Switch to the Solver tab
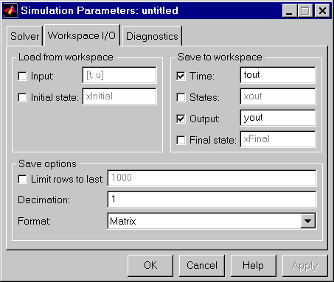The image size is (334, 282). [24, 36]
